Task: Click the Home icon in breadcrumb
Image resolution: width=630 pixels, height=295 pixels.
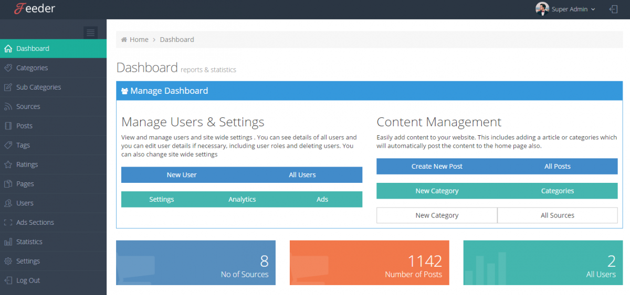Action: click(x=124, y=40)
